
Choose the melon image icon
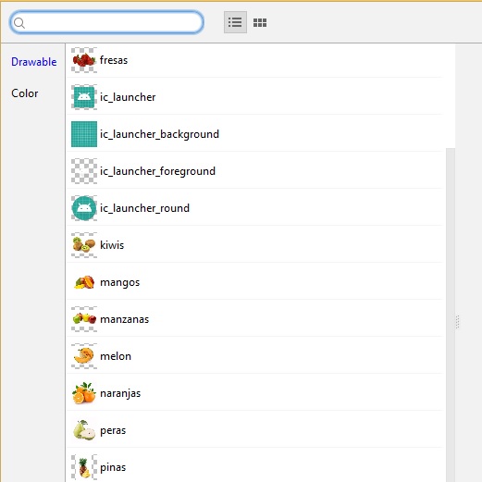(x=84, y=356)
